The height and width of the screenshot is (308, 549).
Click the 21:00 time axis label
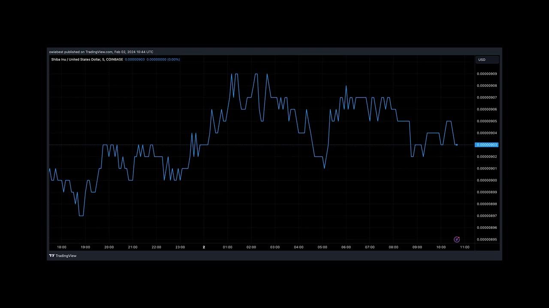133,247
